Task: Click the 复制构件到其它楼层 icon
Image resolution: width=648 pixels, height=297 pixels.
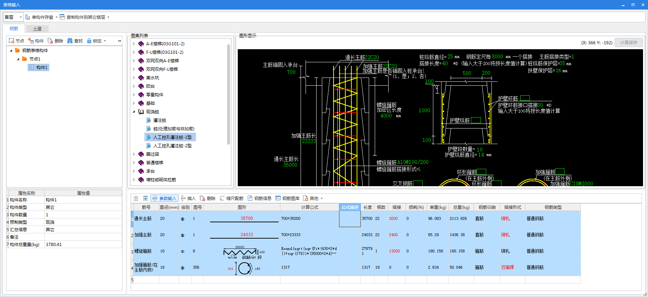Action: 62,17
